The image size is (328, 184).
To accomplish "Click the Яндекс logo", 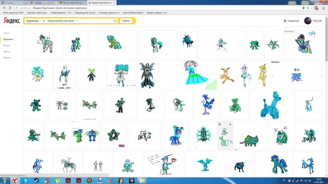I will point(12,21).
